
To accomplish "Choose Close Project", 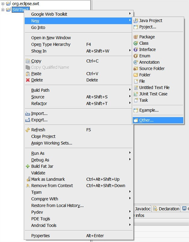I will [78, 136].
